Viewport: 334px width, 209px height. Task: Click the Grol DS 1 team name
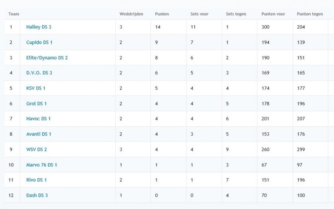click(x=36, y=104)
